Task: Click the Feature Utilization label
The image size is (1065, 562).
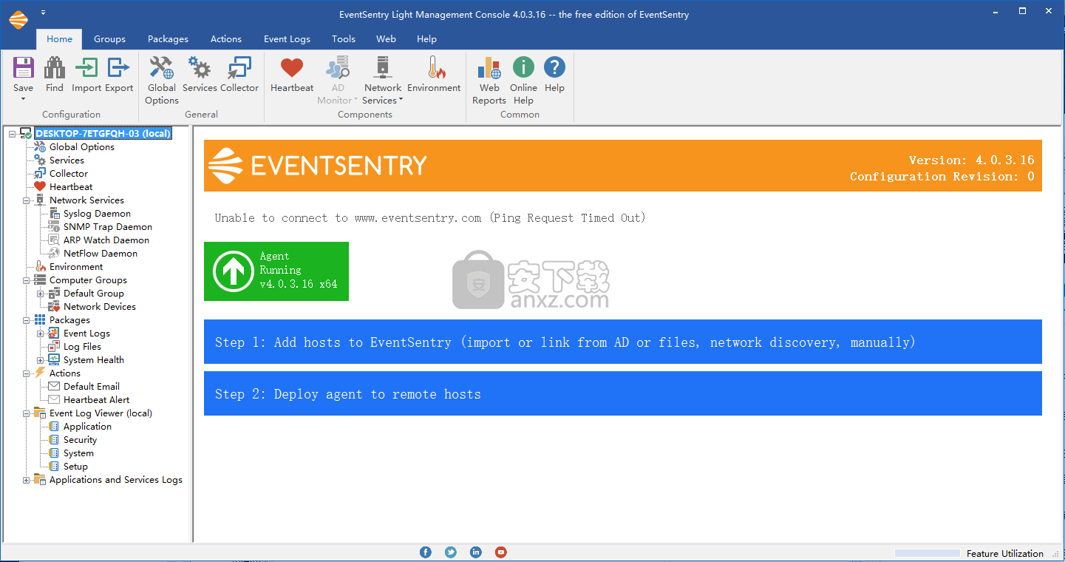Action: 1005,553
